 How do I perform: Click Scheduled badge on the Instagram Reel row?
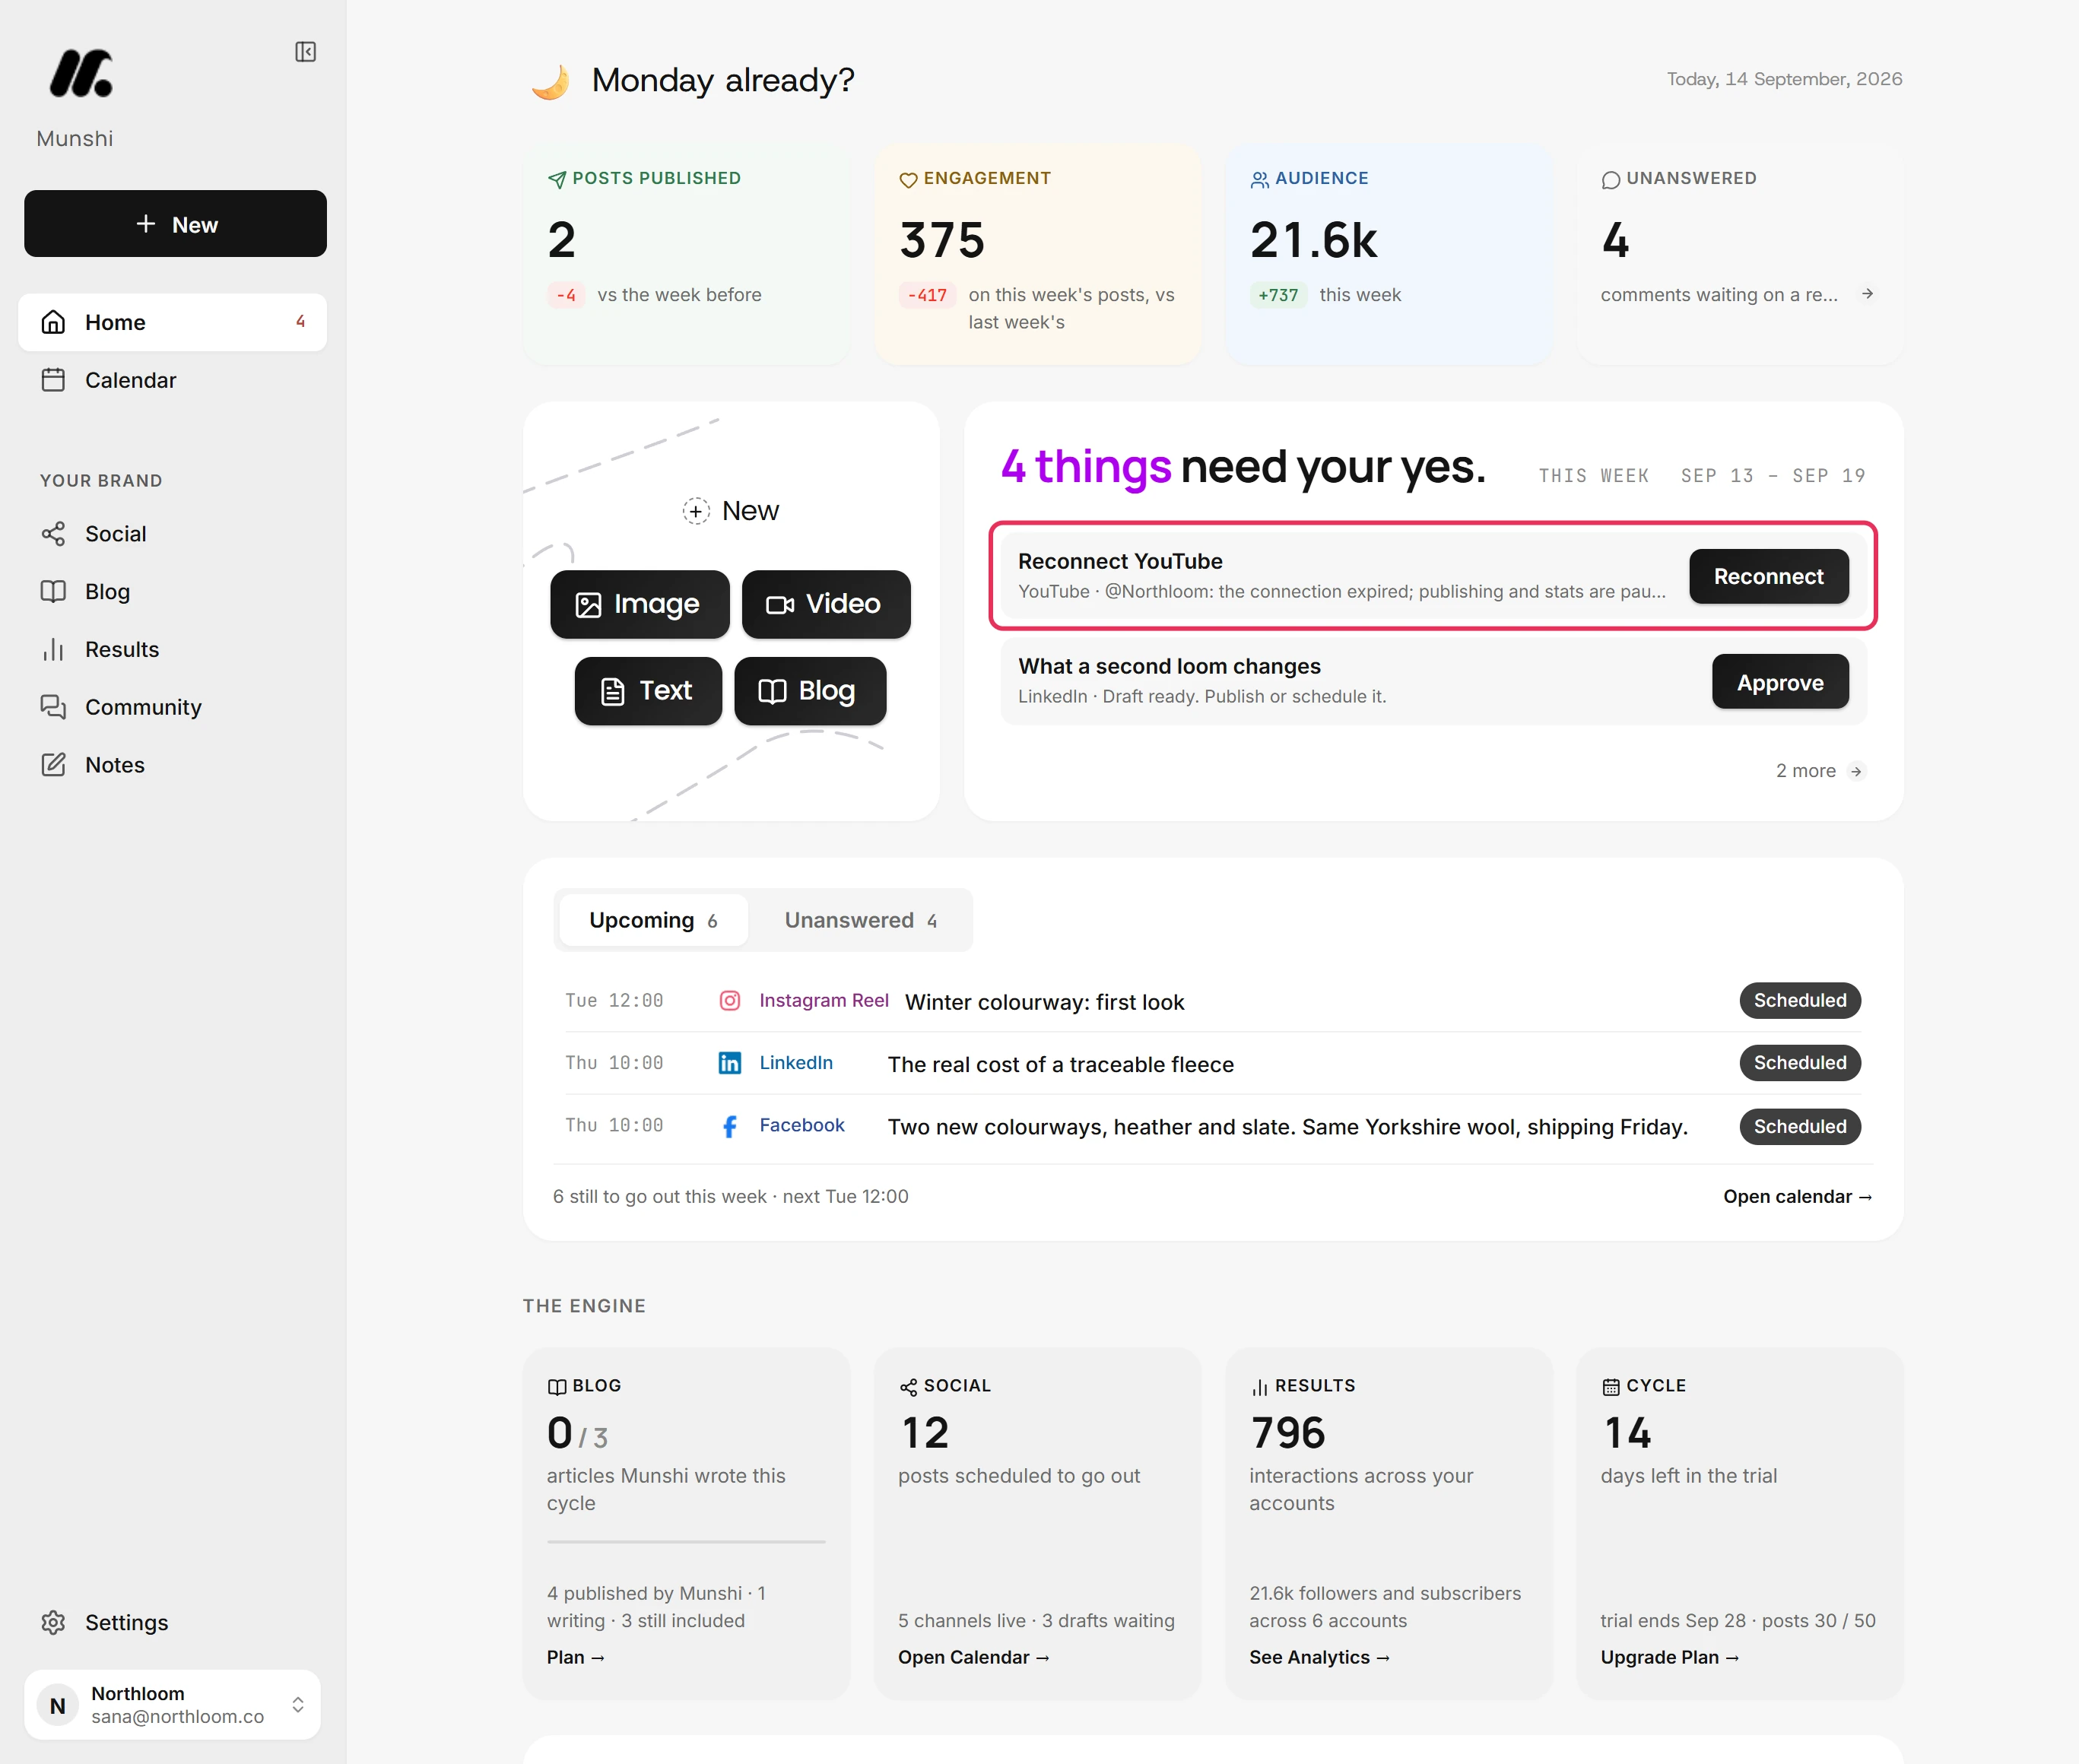point(1800,1001)
